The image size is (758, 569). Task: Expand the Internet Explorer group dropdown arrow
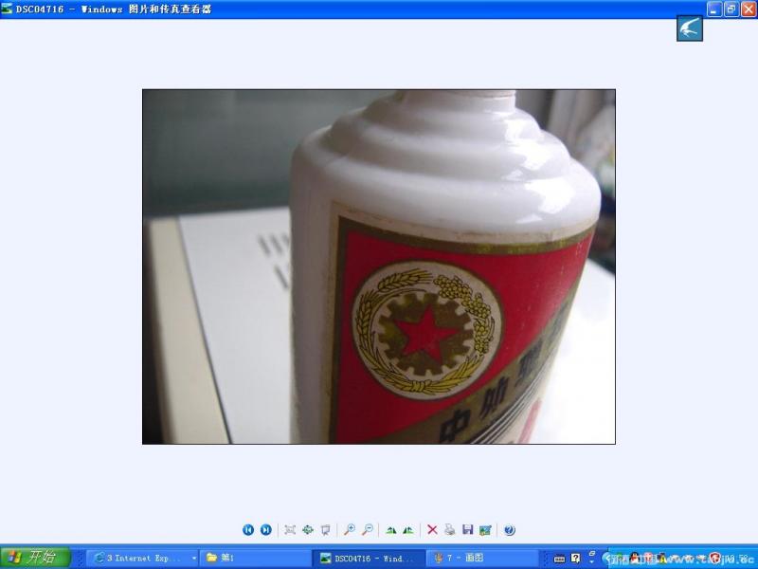[194, 558]
